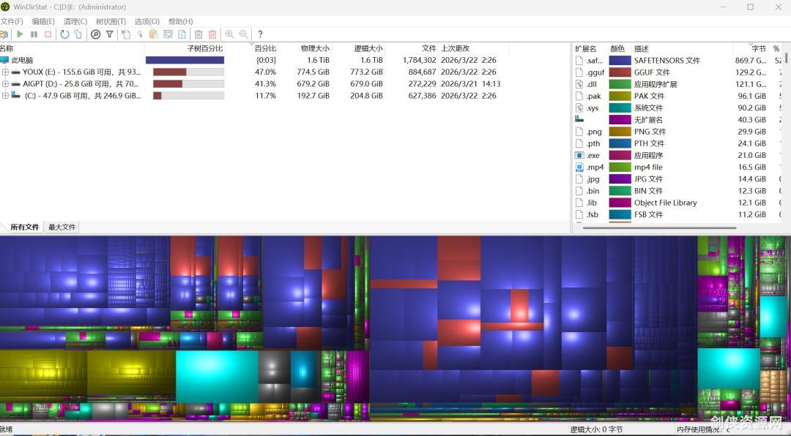Screen dimensions: 791x436
Task: Click the zoom in magnifier icon
Action: coord(230,34)
